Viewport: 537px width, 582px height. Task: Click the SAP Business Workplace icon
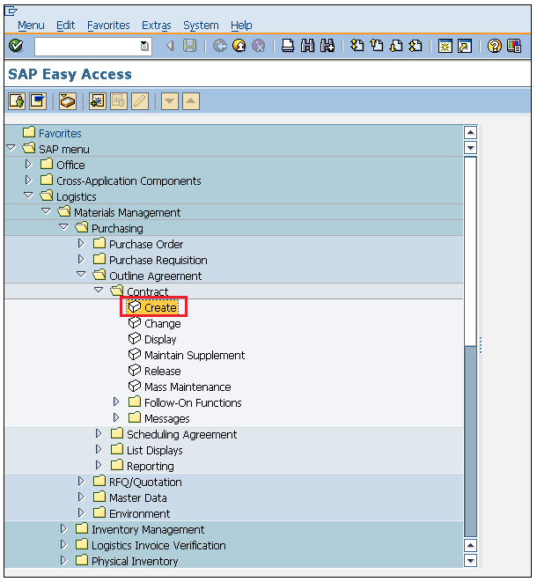tap(68, 101)
